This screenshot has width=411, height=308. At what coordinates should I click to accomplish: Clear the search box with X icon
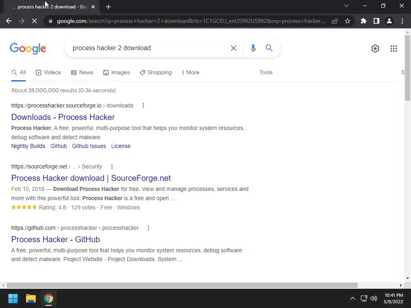(x=233, y=48)
